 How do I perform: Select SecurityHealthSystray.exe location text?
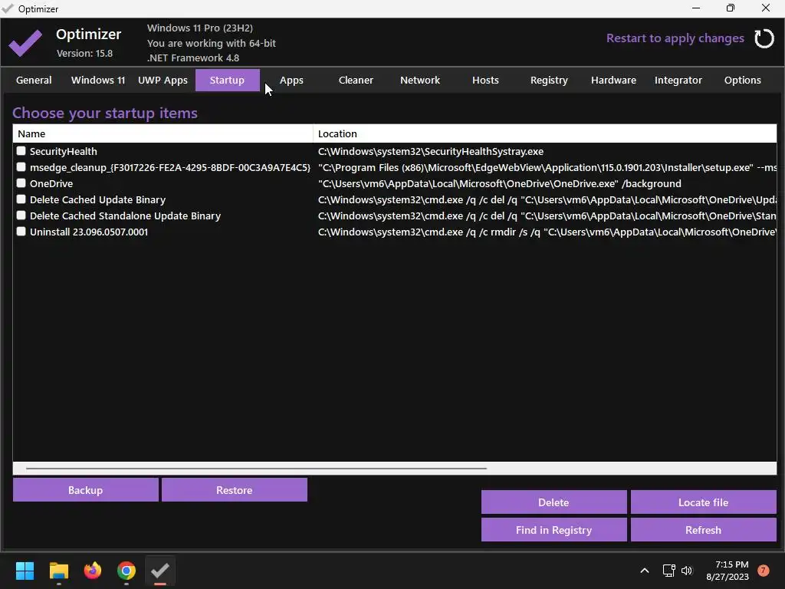(431, 151)
